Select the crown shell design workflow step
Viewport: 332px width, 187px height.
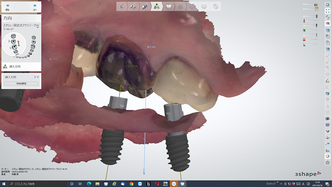point(169,6)
